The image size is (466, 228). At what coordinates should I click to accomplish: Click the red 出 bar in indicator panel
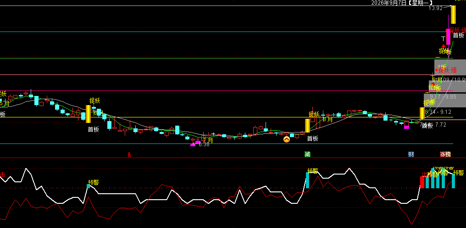coord(422,182)
